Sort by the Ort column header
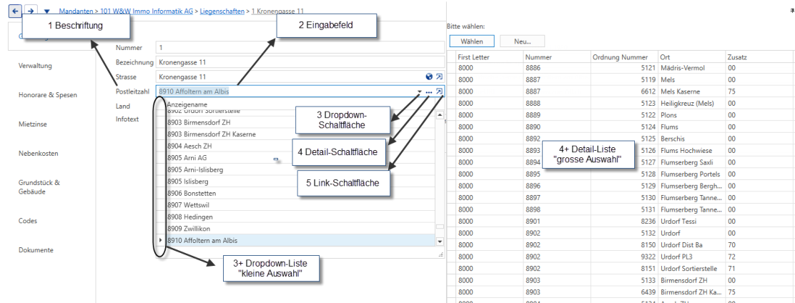Screen dimensions: 795x303 691,57
